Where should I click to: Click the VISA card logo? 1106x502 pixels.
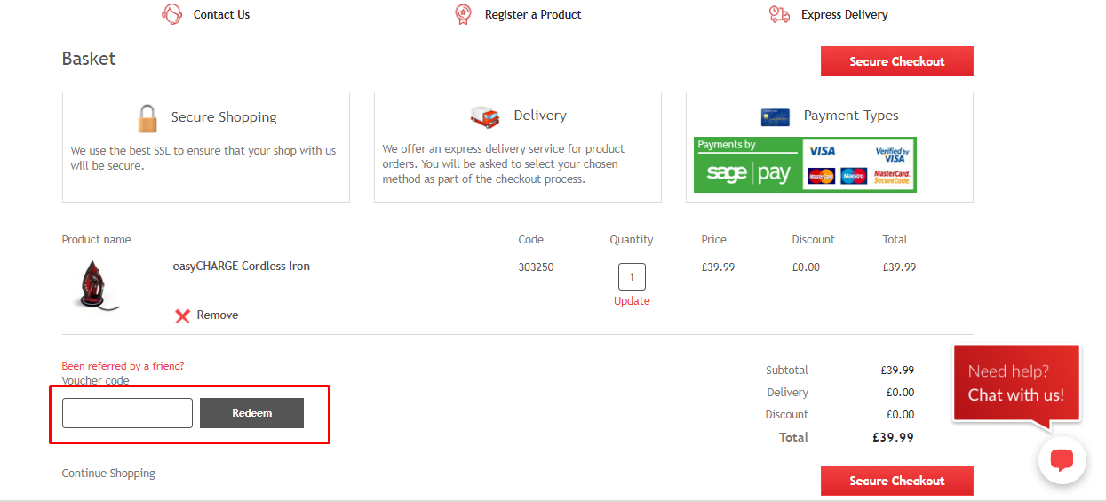[822, 151]
